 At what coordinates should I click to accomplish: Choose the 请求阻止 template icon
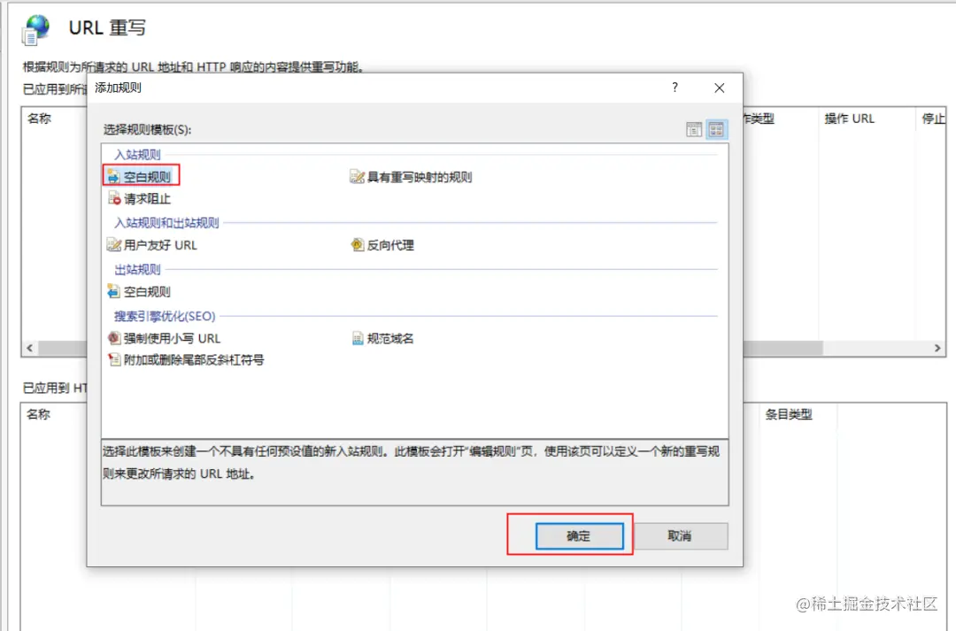pyautogui.click(x=114, y=198)
